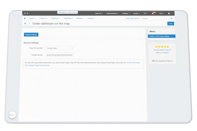Open the Add-ons menu
197x131 pixels.
point(99,13)
